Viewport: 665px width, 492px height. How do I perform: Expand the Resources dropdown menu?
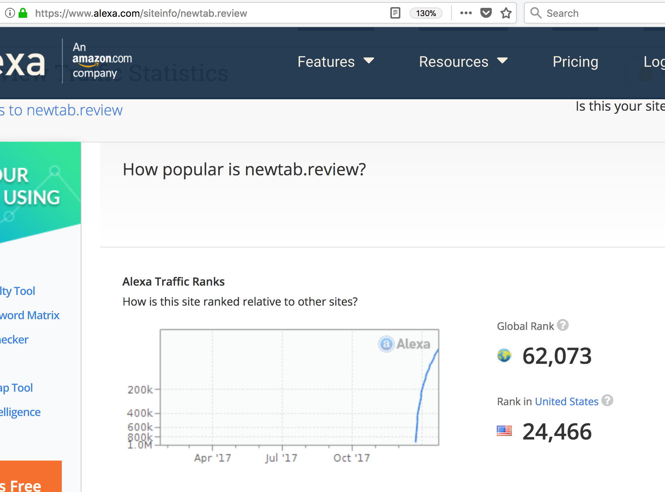(x=463, y=62)
